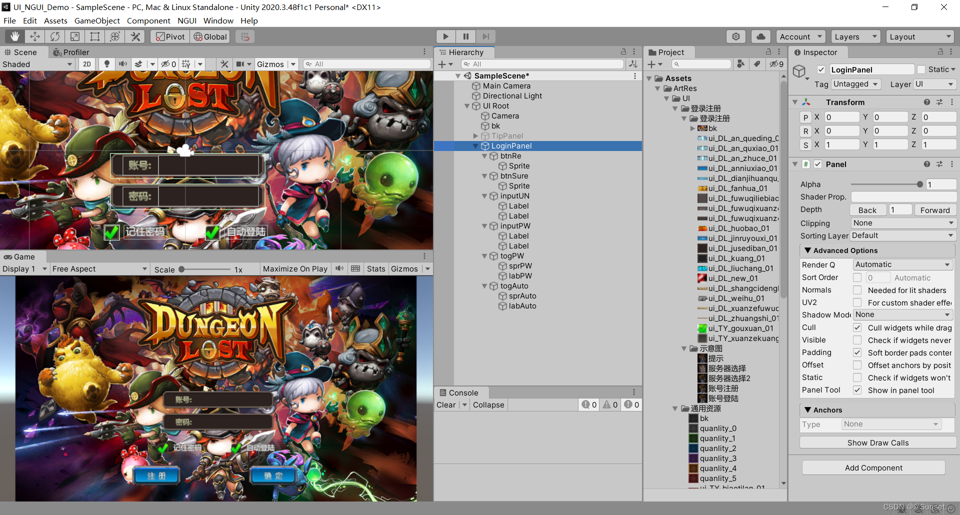
Task: Select the Rotate tool
Action: (x=55, y=36)
